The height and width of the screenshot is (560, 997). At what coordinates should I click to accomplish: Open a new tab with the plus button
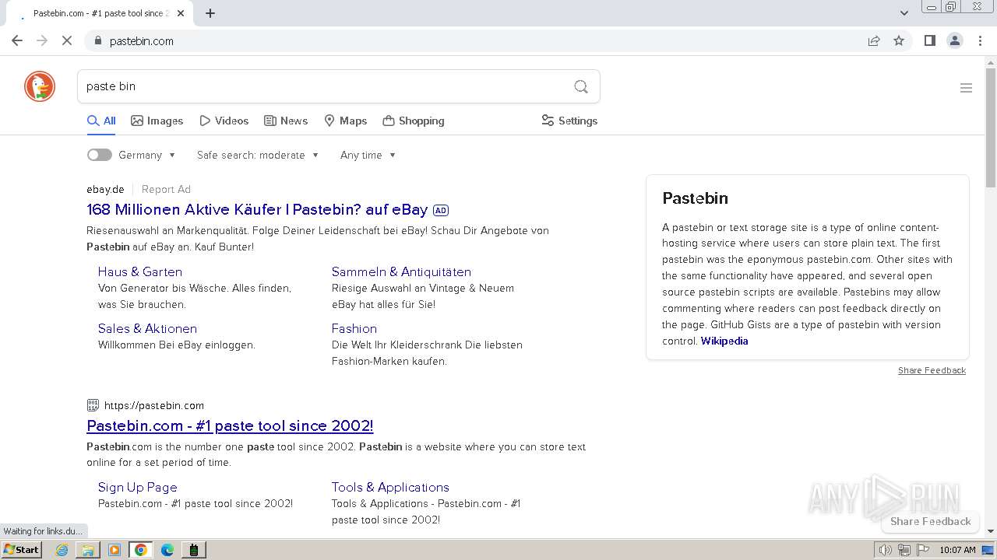pyautogui.click(x=210, y=13)
